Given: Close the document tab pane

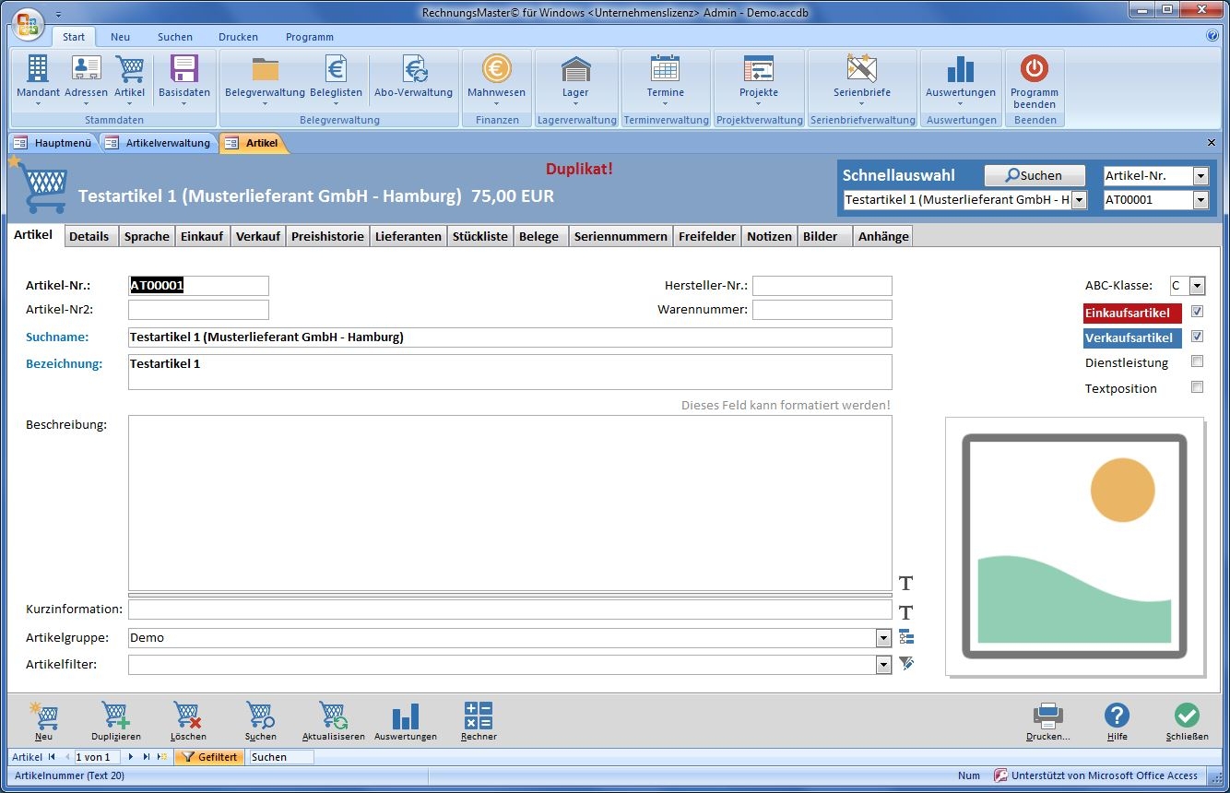Looking at the screenshot, I should (x=1212, y=143).
